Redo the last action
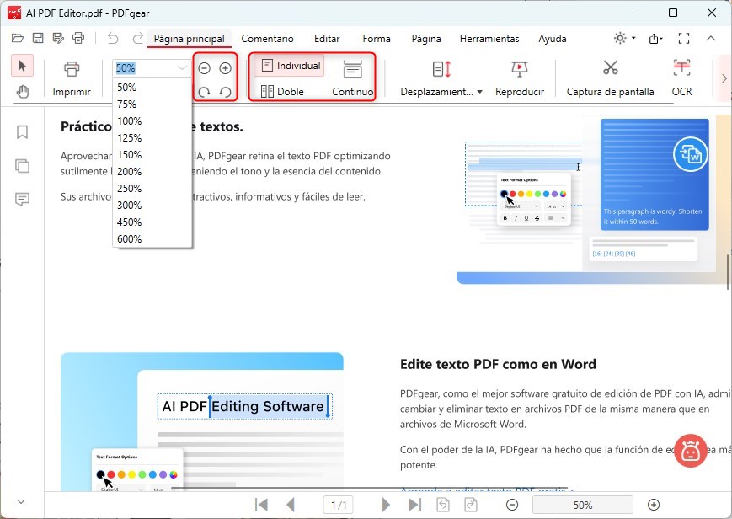 tap(137, 38)
